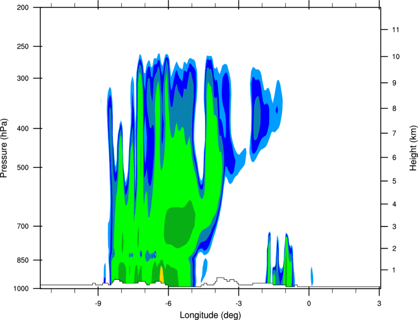
Task: Click the "Pressure (hPa)" axis title
Action: click(x=4, y=148)
